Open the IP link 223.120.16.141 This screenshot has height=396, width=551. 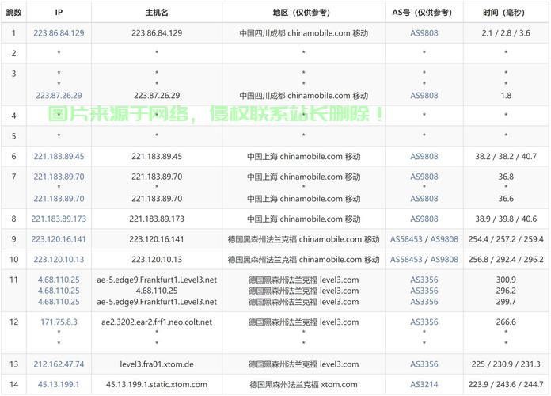point(59,238)
